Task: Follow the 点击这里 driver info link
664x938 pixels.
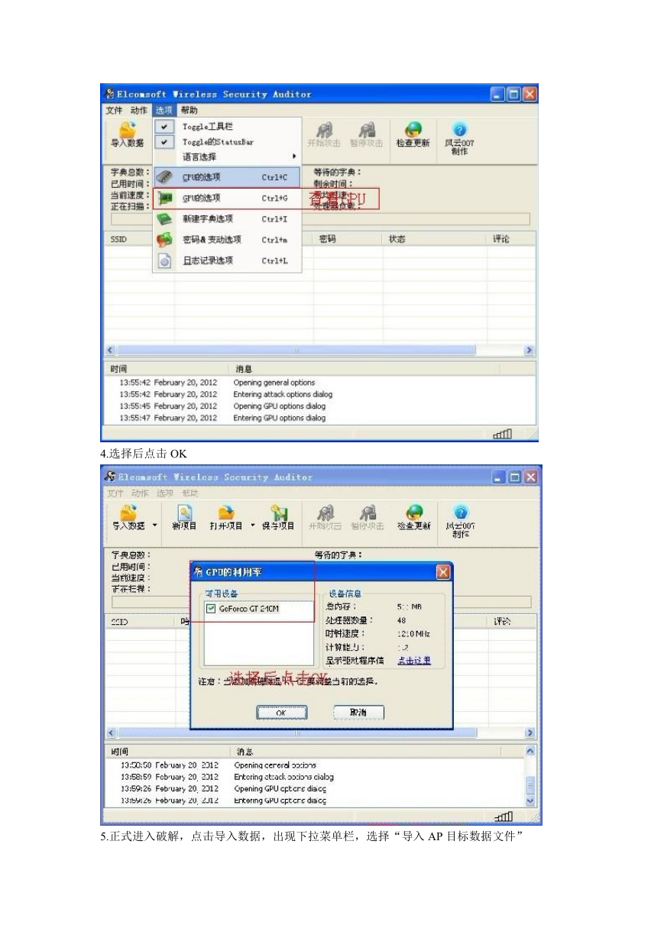Action: [x=413, y=661]
